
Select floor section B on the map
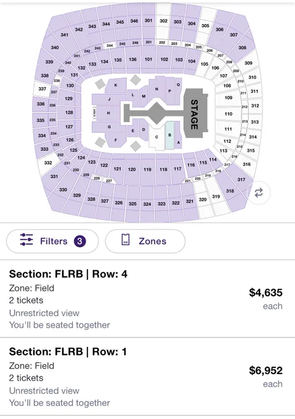pyautogui.click(x=169, y=135)
